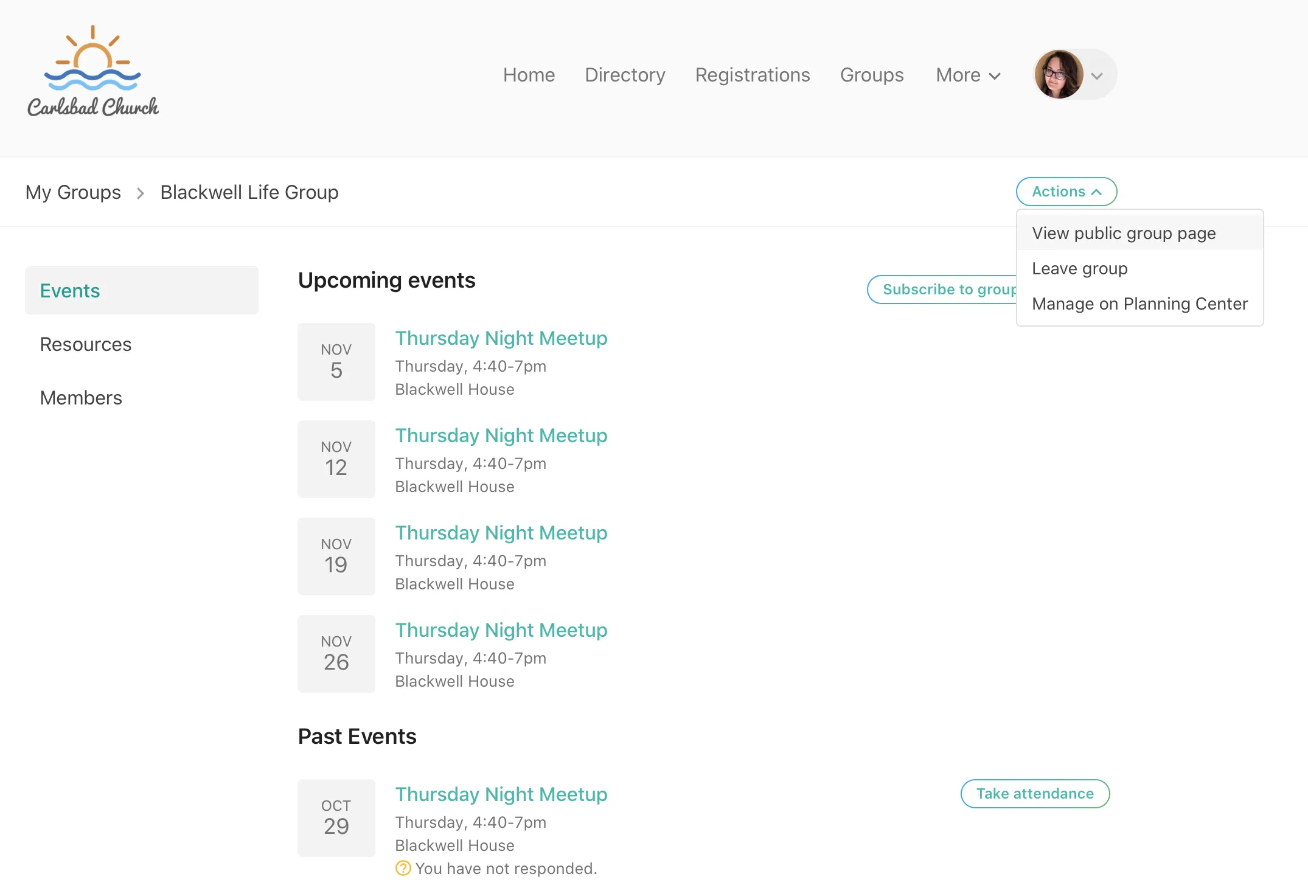Screen dimensions: 1308x888
Task: Select the Events sidebar tab
Action: pyautogui.click(x=70, y=291)
